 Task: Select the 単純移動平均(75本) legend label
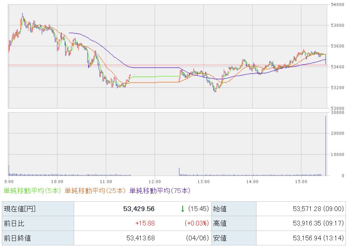point(160,190)
